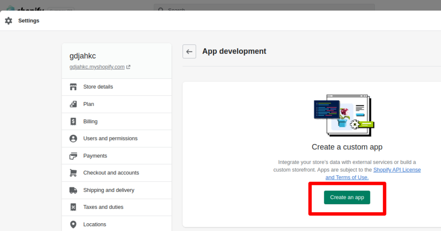The image size is (441, 231).
Task: Click the Shipping truck icon
Action: pos(73,190)
